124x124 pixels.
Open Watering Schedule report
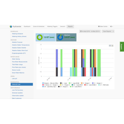[x=17, y=34]
